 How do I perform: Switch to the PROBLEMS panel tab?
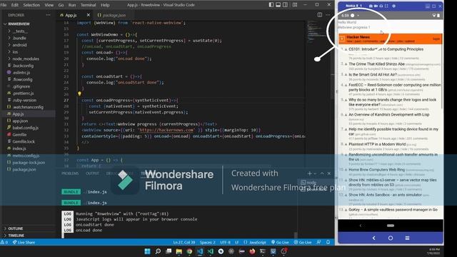point(70,173)
